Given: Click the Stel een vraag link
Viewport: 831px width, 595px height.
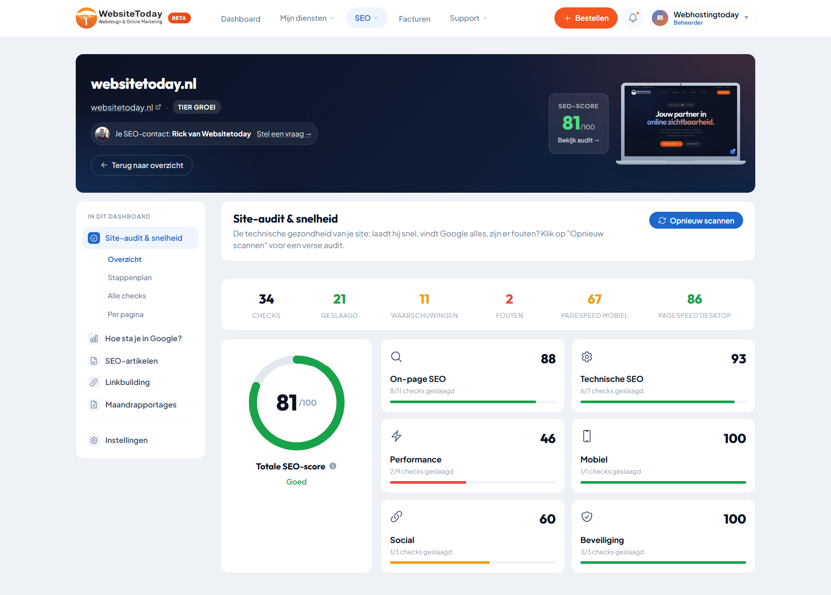Looking at the screenshot, I should [x=283, y=134].
